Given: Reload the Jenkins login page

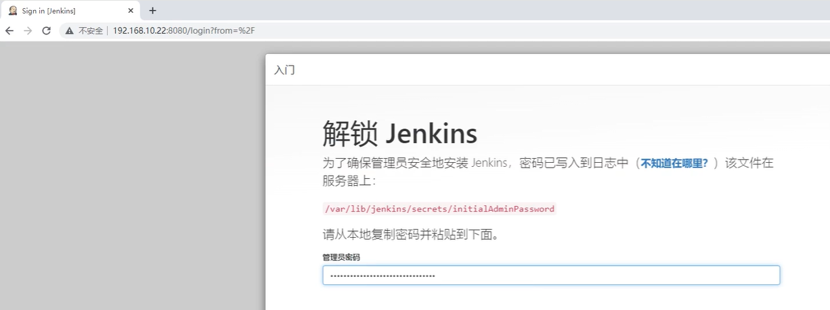Looking at the screenshot, I should (x=47, y=30).
